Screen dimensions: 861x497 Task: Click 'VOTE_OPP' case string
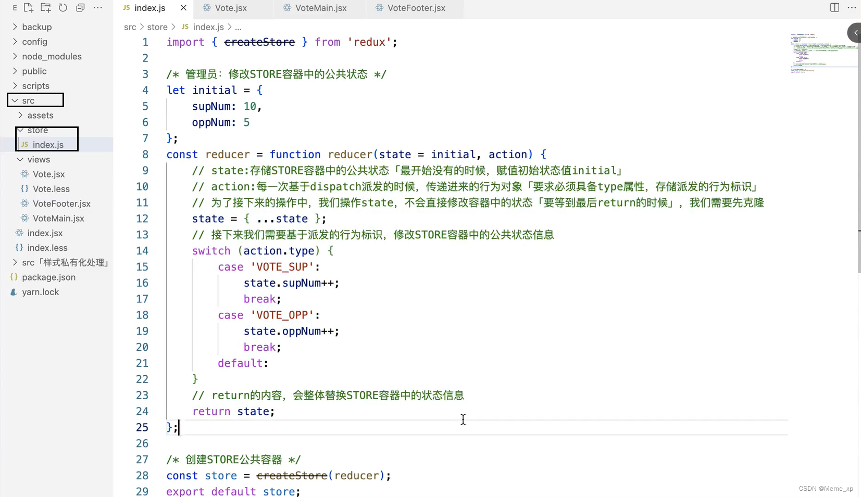click(x=282, y=315)
